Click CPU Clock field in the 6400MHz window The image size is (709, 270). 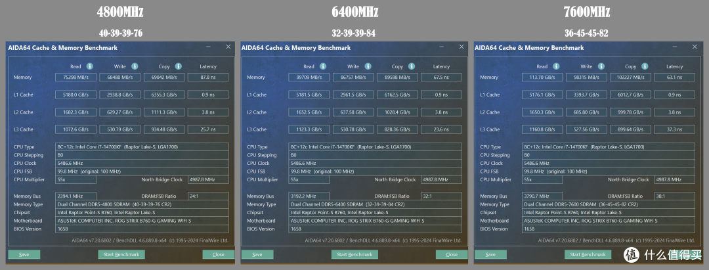375,164
